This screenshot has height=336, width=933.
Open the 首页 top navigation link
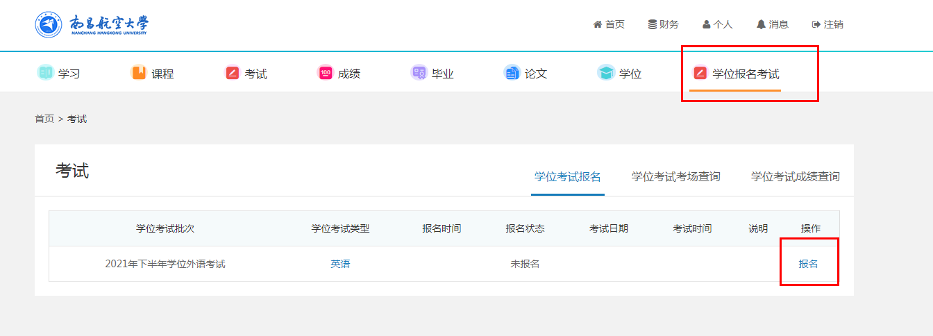pyautogui.click(x=615, y=24)
